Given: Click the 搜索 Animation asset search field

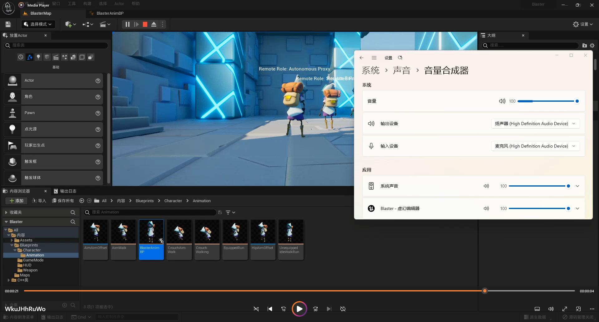Looking at the screenshot, I should [150, 212].
